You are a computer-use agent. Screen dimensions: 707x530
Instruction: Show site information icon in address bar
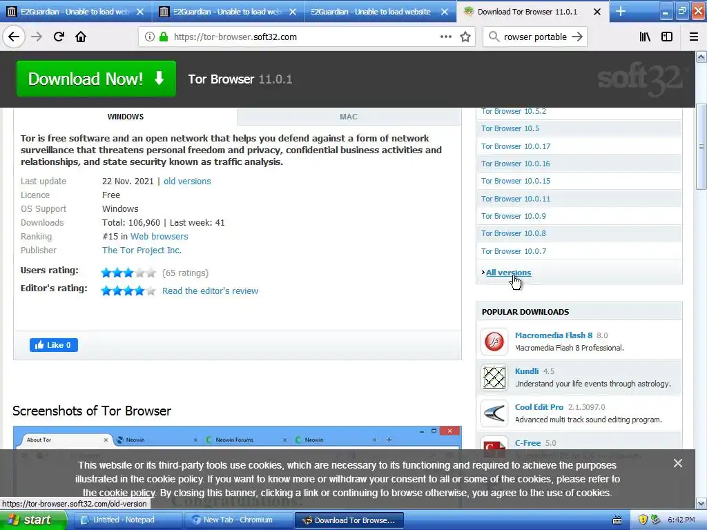[149, 37]
